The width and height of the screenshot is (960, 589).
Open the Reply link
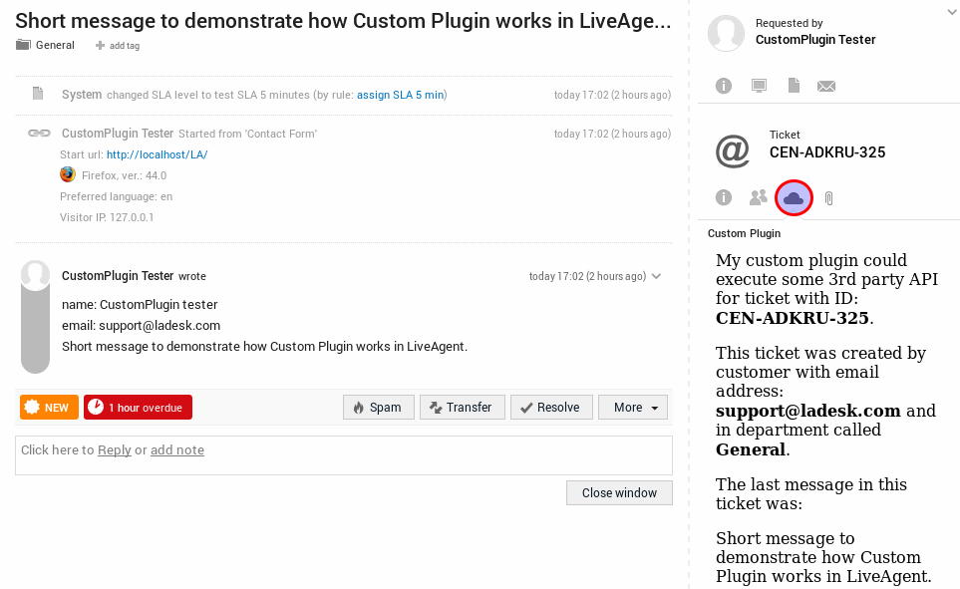114,449
